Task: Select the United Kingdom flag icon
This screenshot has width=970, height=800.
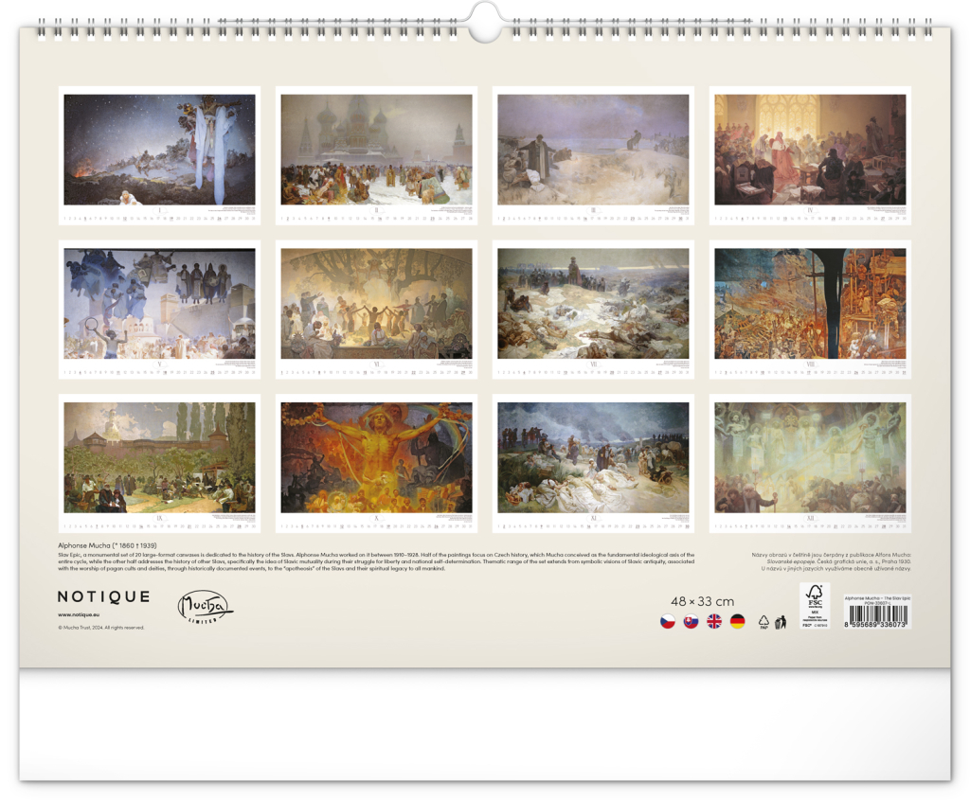Action: 714,621
